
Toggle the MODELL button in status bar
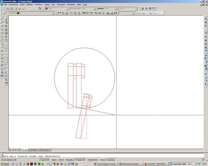coord(111,160)
